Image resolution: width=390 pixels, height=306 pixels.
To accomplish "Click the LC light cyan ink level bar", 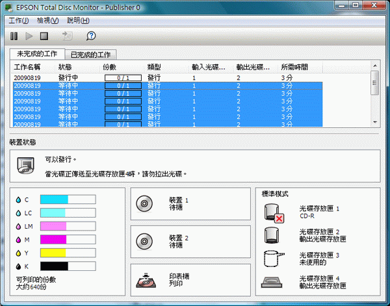I will click(x=68, y=213).
